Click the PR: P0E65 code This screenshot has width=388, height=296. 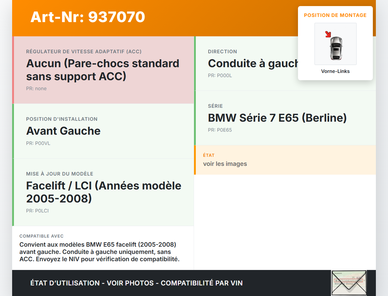click(220, 130)
